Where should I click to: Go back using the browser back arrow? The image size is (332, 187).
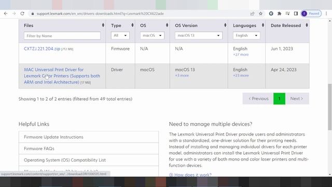[x=6, y=14]
